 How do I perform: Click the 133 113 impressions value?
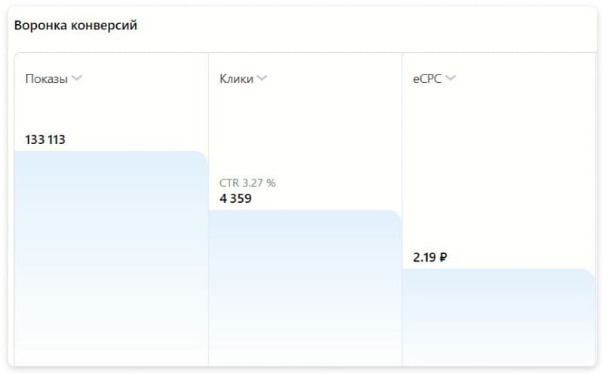45,139
